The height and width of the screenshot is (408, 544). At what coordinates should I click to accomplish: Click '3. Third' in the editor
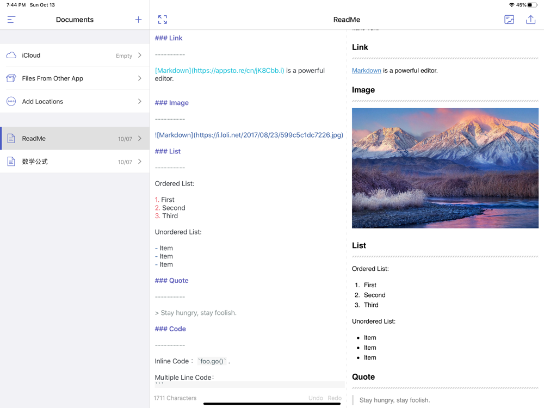[166, 216]
